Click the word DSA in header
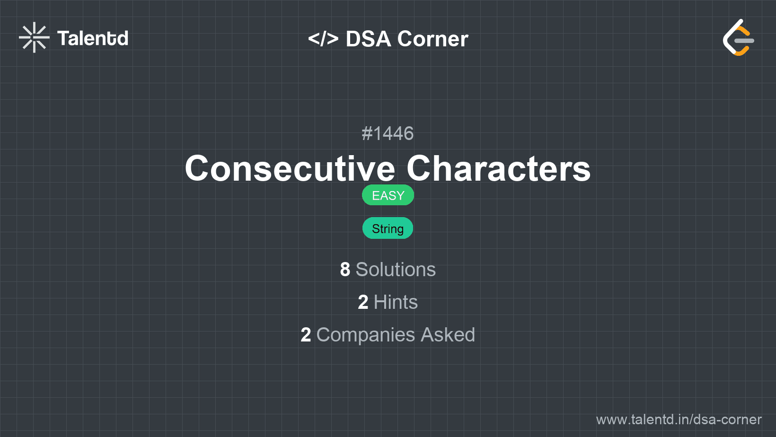The image size is (776, 437). (368, 39)
